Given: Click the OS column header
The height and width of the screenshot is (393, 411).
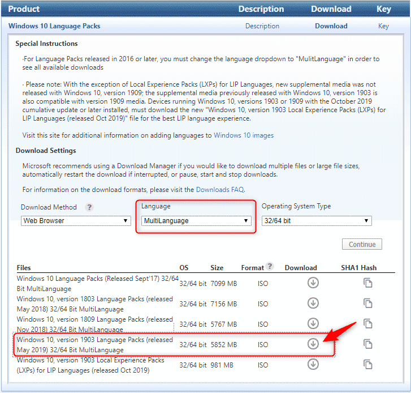Looking at the screenshot, I should pos(184,268).
